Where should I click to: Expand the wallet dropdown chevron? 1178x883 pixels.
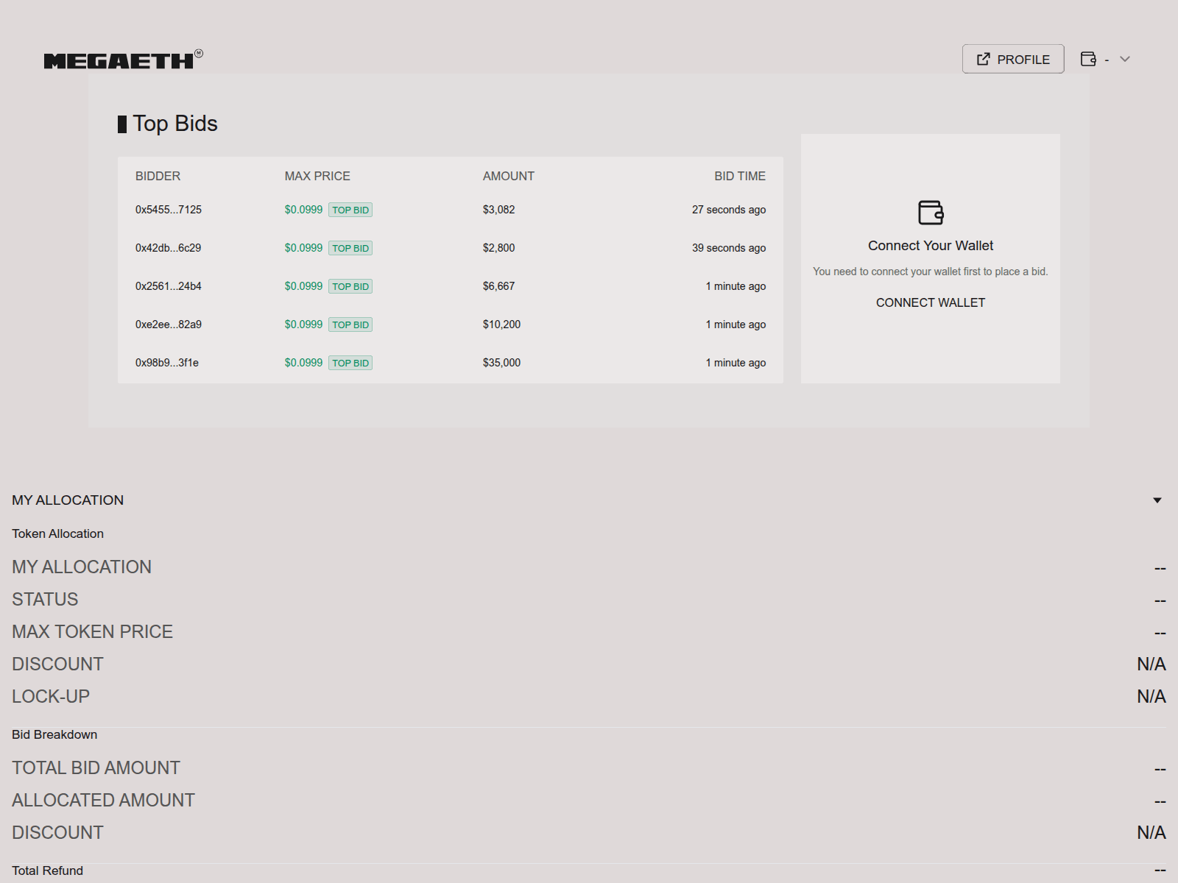click(1125, 59)
